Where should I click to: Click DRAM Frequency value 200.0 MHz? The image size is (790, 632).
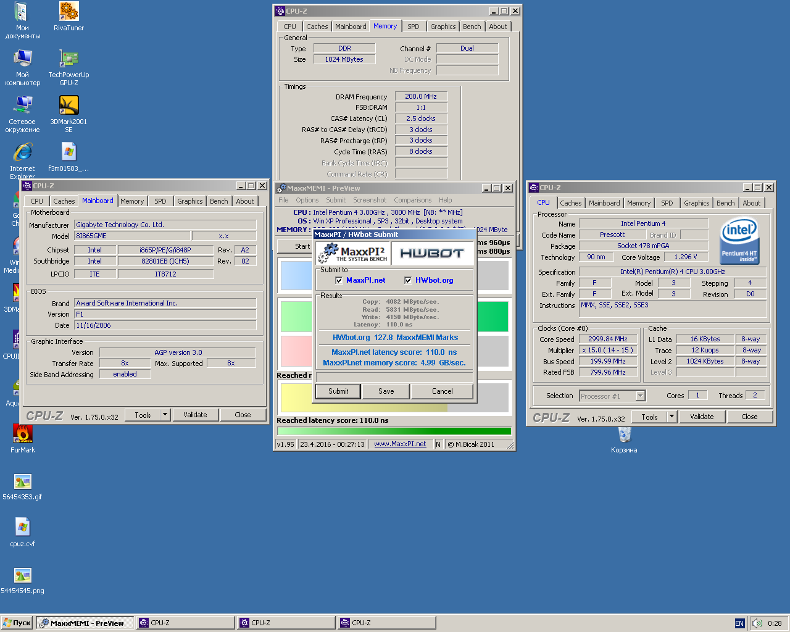[420, 96]
